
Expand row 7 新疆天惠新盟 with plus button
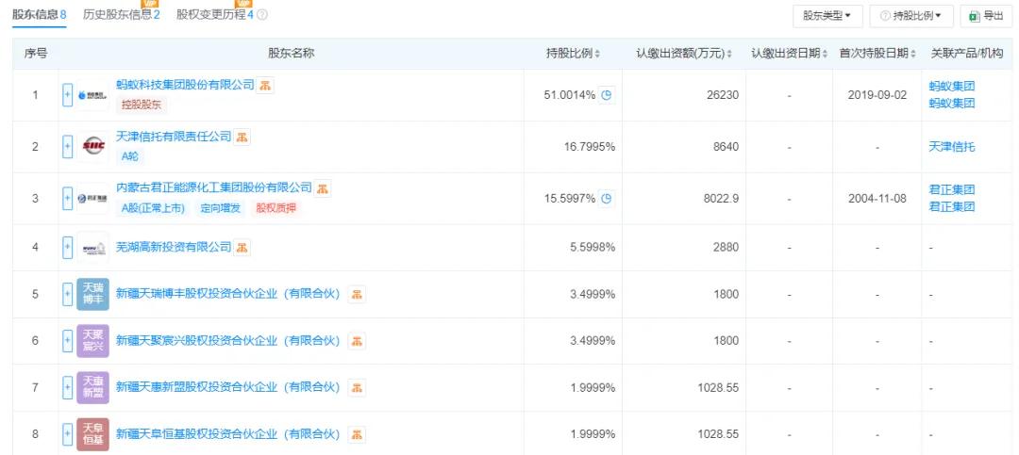tap(68, 387)
